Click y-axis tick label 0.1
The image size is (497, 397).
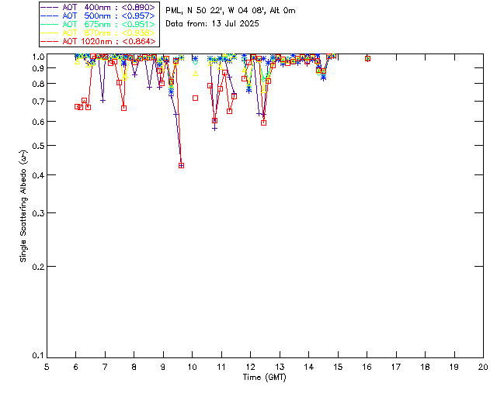(x=38, y=356)
